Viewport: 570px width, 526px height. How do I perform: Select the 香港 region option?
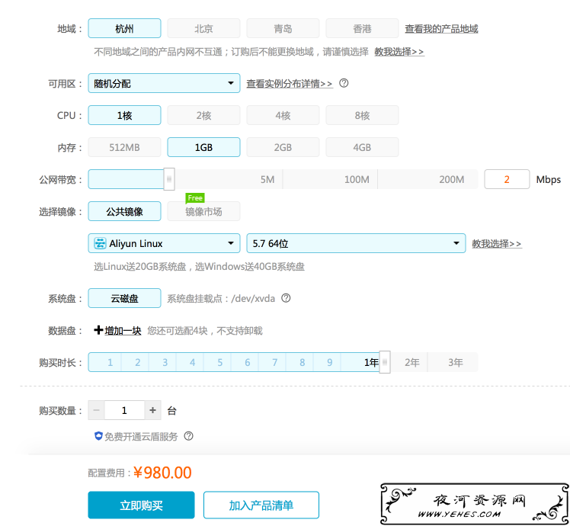[362, 28]
